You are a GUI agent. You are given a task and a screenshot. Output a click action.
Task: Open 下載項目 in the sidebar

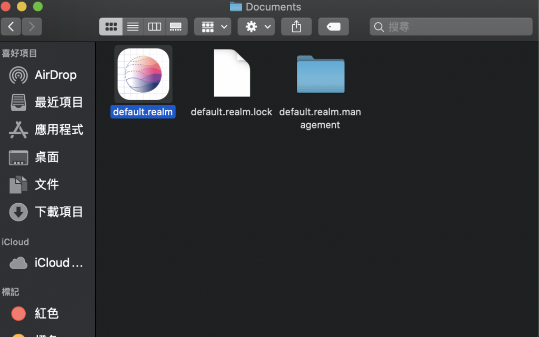[46, 212]
